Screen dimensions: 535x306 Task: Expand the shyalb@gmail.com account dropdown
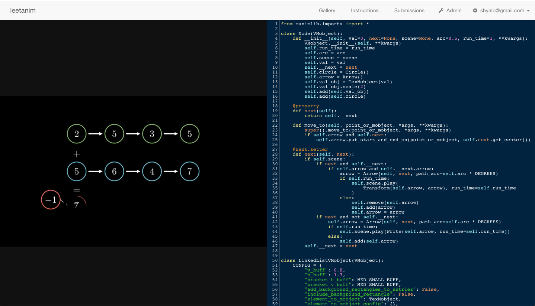coord(501,10)
